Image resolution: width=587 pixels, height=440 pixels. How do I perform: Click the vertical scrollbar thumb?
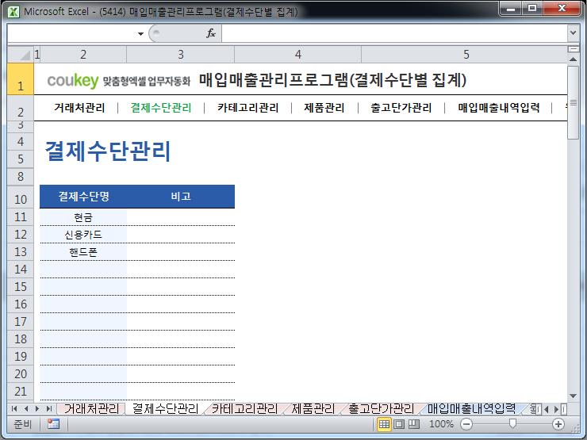573,103
